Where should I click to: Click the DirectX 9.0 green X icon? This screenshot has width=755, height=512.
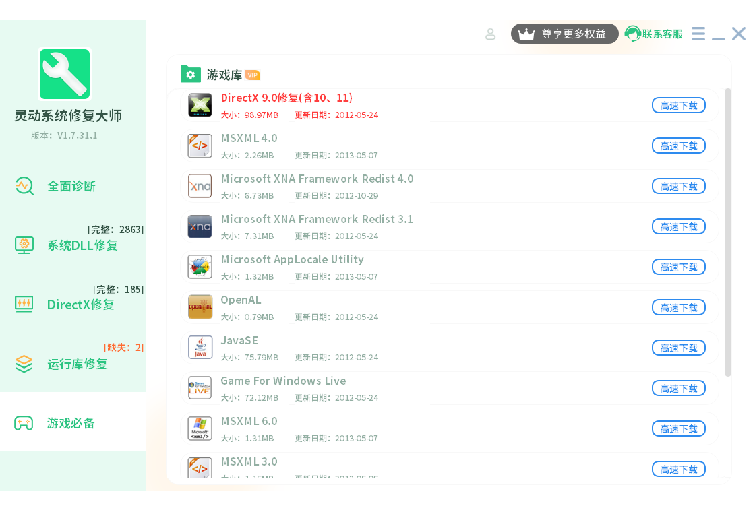coord(200,105)
